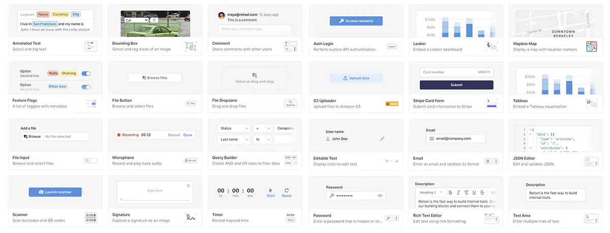Image resolution: width=610 pixels, height=233 pixels.
Task: Click the File Input component icon
Action: tap(90, 160)
